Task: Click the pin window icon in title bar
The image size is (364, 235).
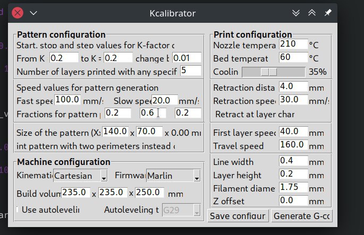Action: pyautogui.click(x=328, y=13)
